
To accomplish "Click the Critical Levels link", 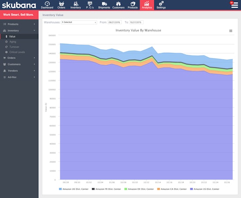I will (x=17, y=52).
